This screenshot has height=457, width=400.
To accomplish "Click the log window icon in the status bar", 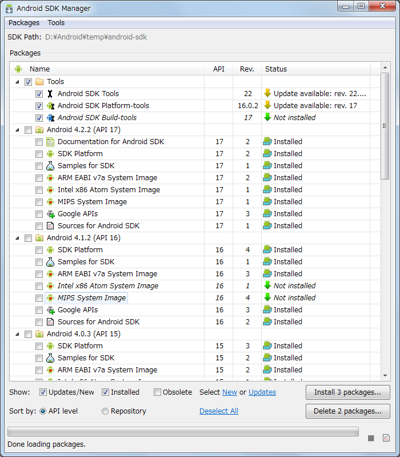I will (386, 438).
